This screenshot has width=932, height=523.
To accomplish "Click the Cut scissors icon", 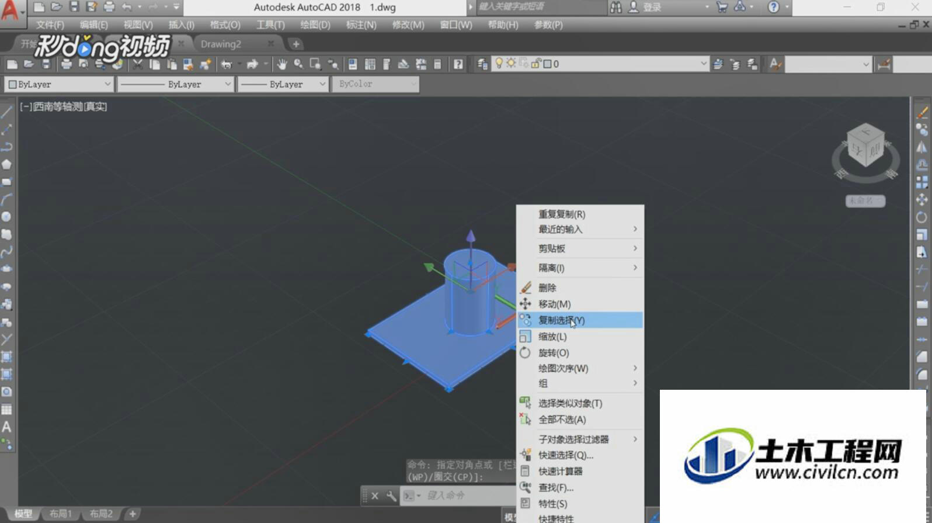I will click(138, 64).
